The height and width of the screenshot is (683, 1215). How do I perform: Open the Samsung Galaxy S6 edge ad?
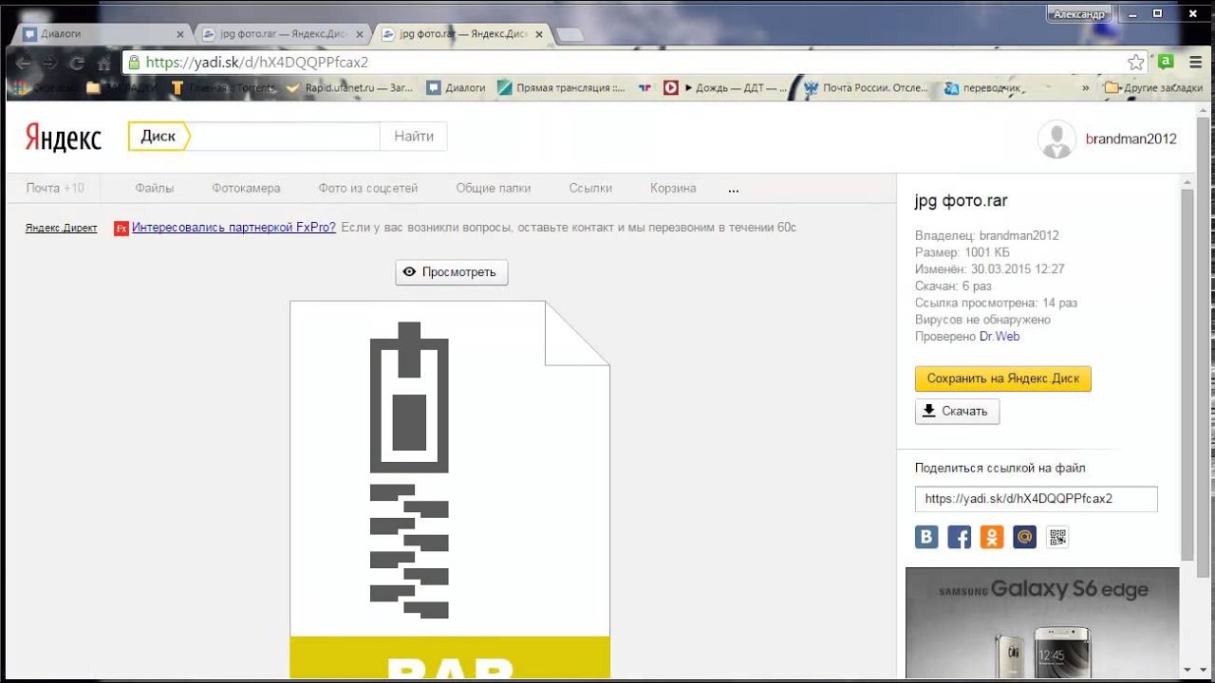[x=1042, y=622]
